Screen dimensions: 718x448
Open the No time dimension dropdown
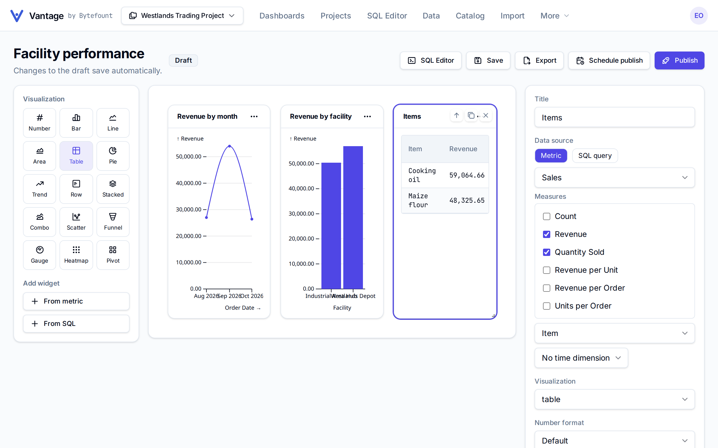(x=581, y=358)
